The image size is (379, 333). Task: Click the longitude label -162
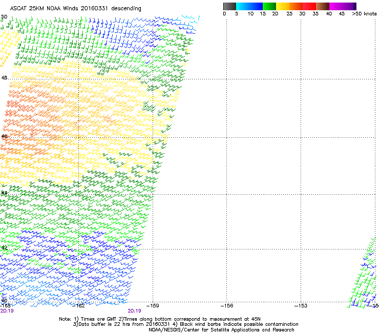click(x=78, y=305)
